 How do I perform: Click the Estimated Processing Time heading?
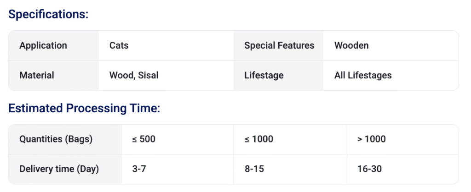tap(84, 109)
